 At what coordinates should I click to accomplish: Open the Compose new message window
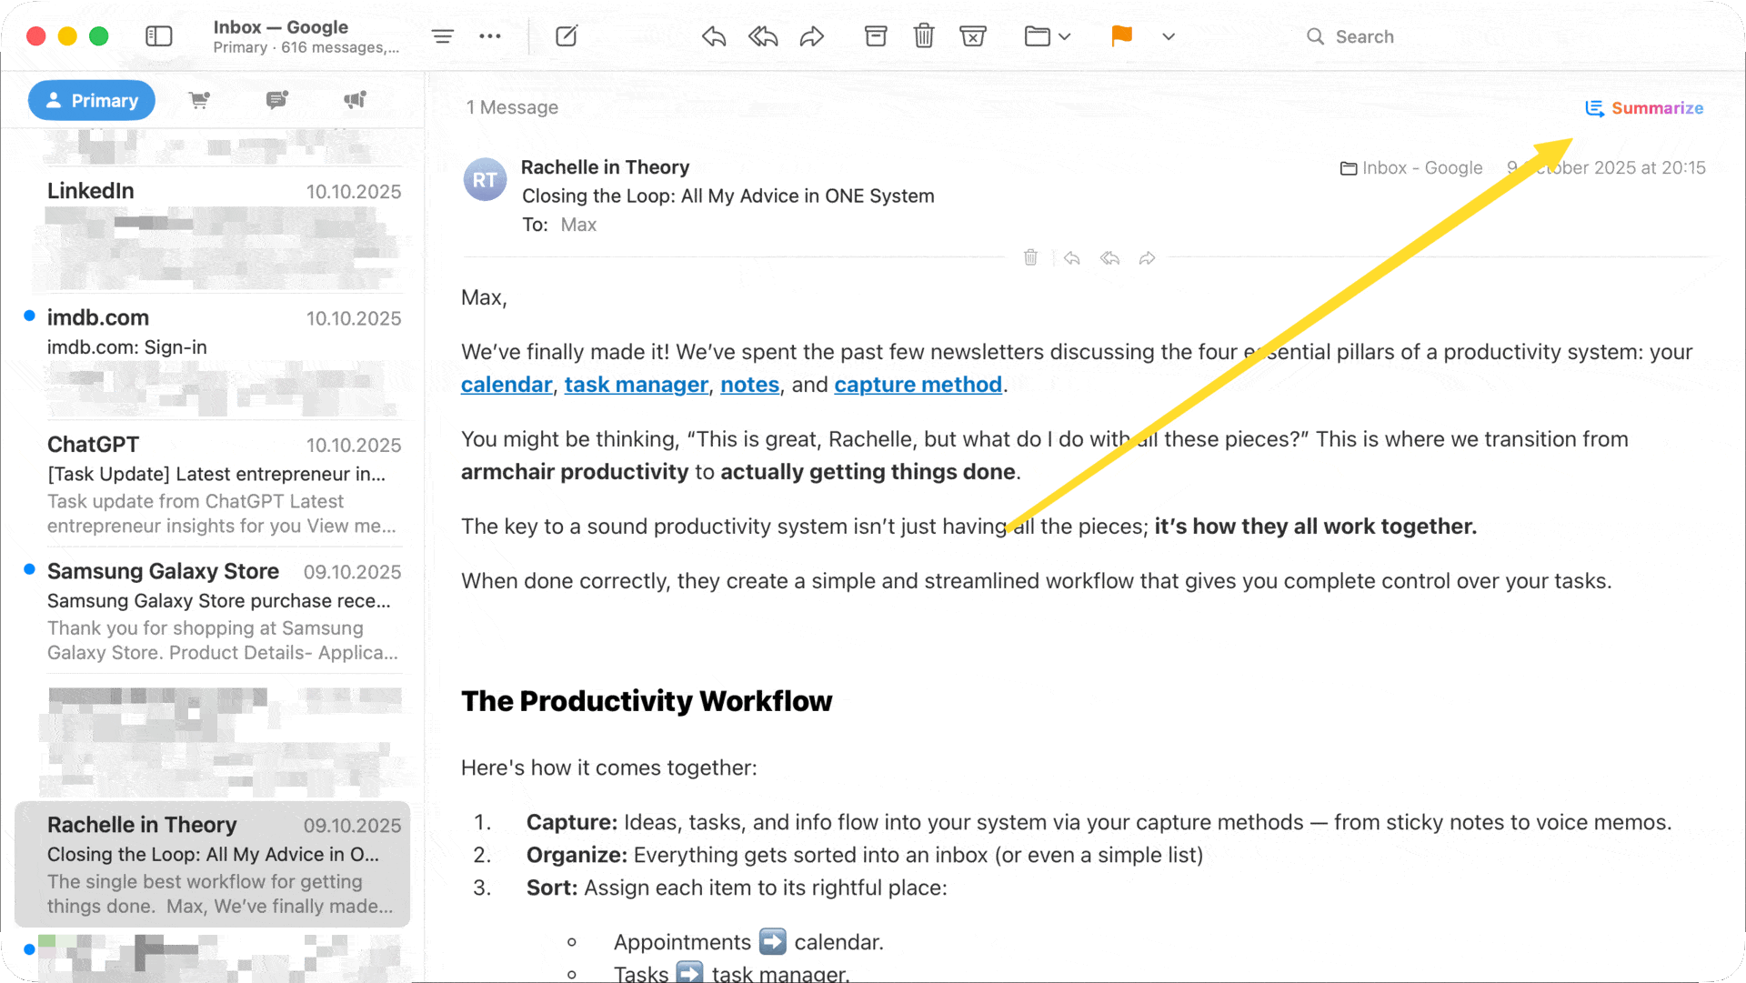566,36
